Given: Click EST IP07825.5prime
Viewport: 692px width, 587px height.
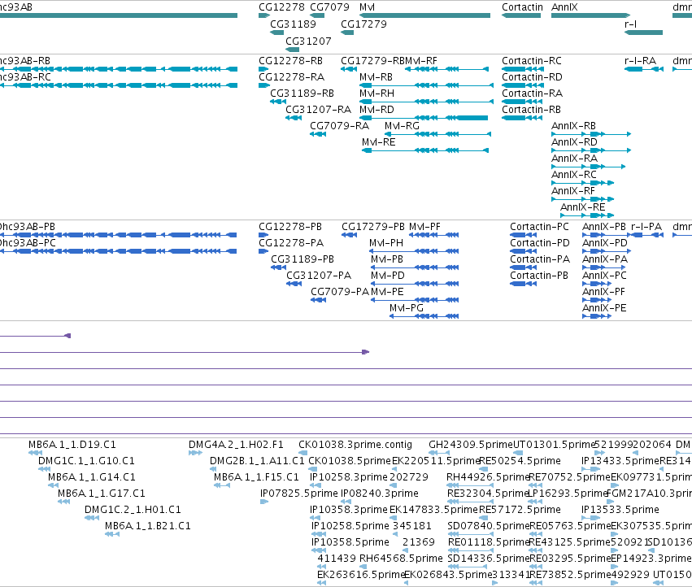Looking at the screenshot, I should 264,502.
